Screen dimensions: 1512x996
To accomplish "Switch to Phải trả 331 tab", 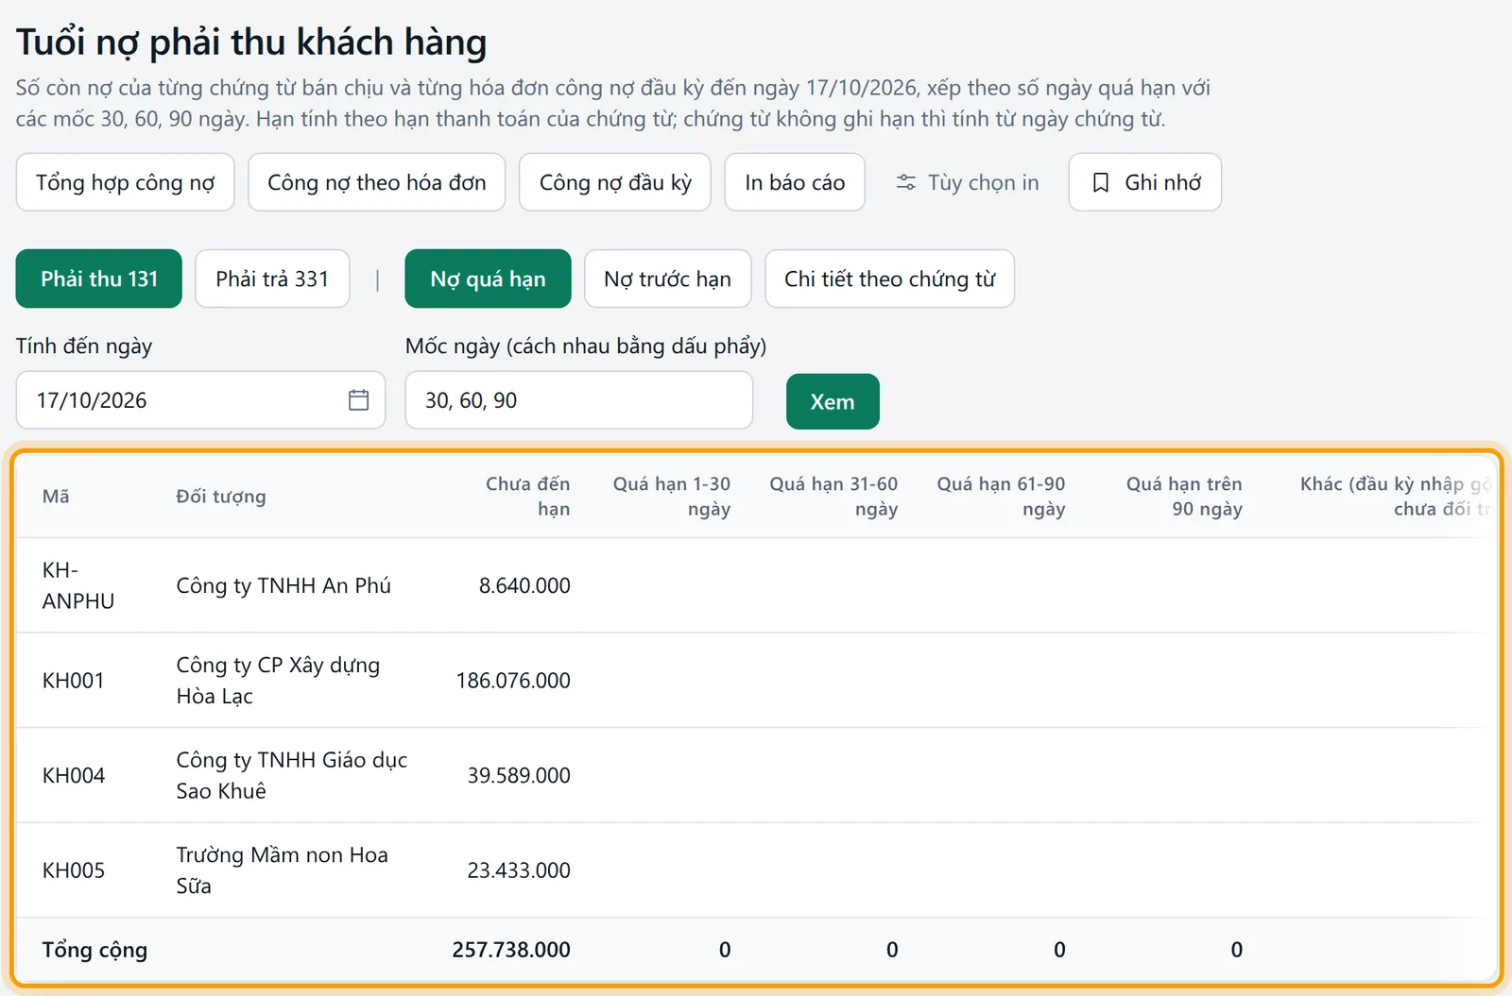I will (x=272, y=279).
